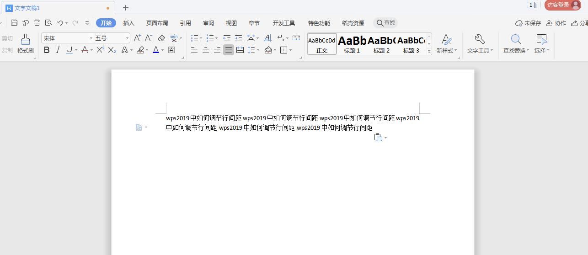Apply the 正文 normal style
588x255 pixels.
tap(322, 44)
